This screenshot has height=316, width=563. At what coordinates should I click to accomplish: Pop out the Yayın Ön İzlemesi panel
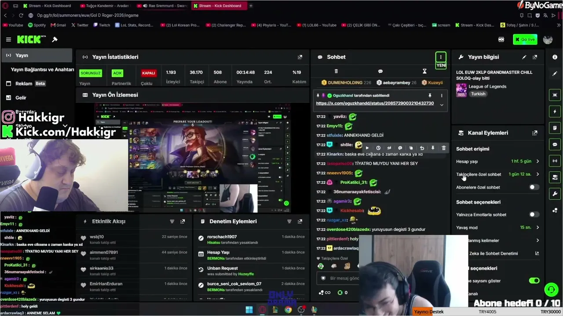tap(300, 95)
